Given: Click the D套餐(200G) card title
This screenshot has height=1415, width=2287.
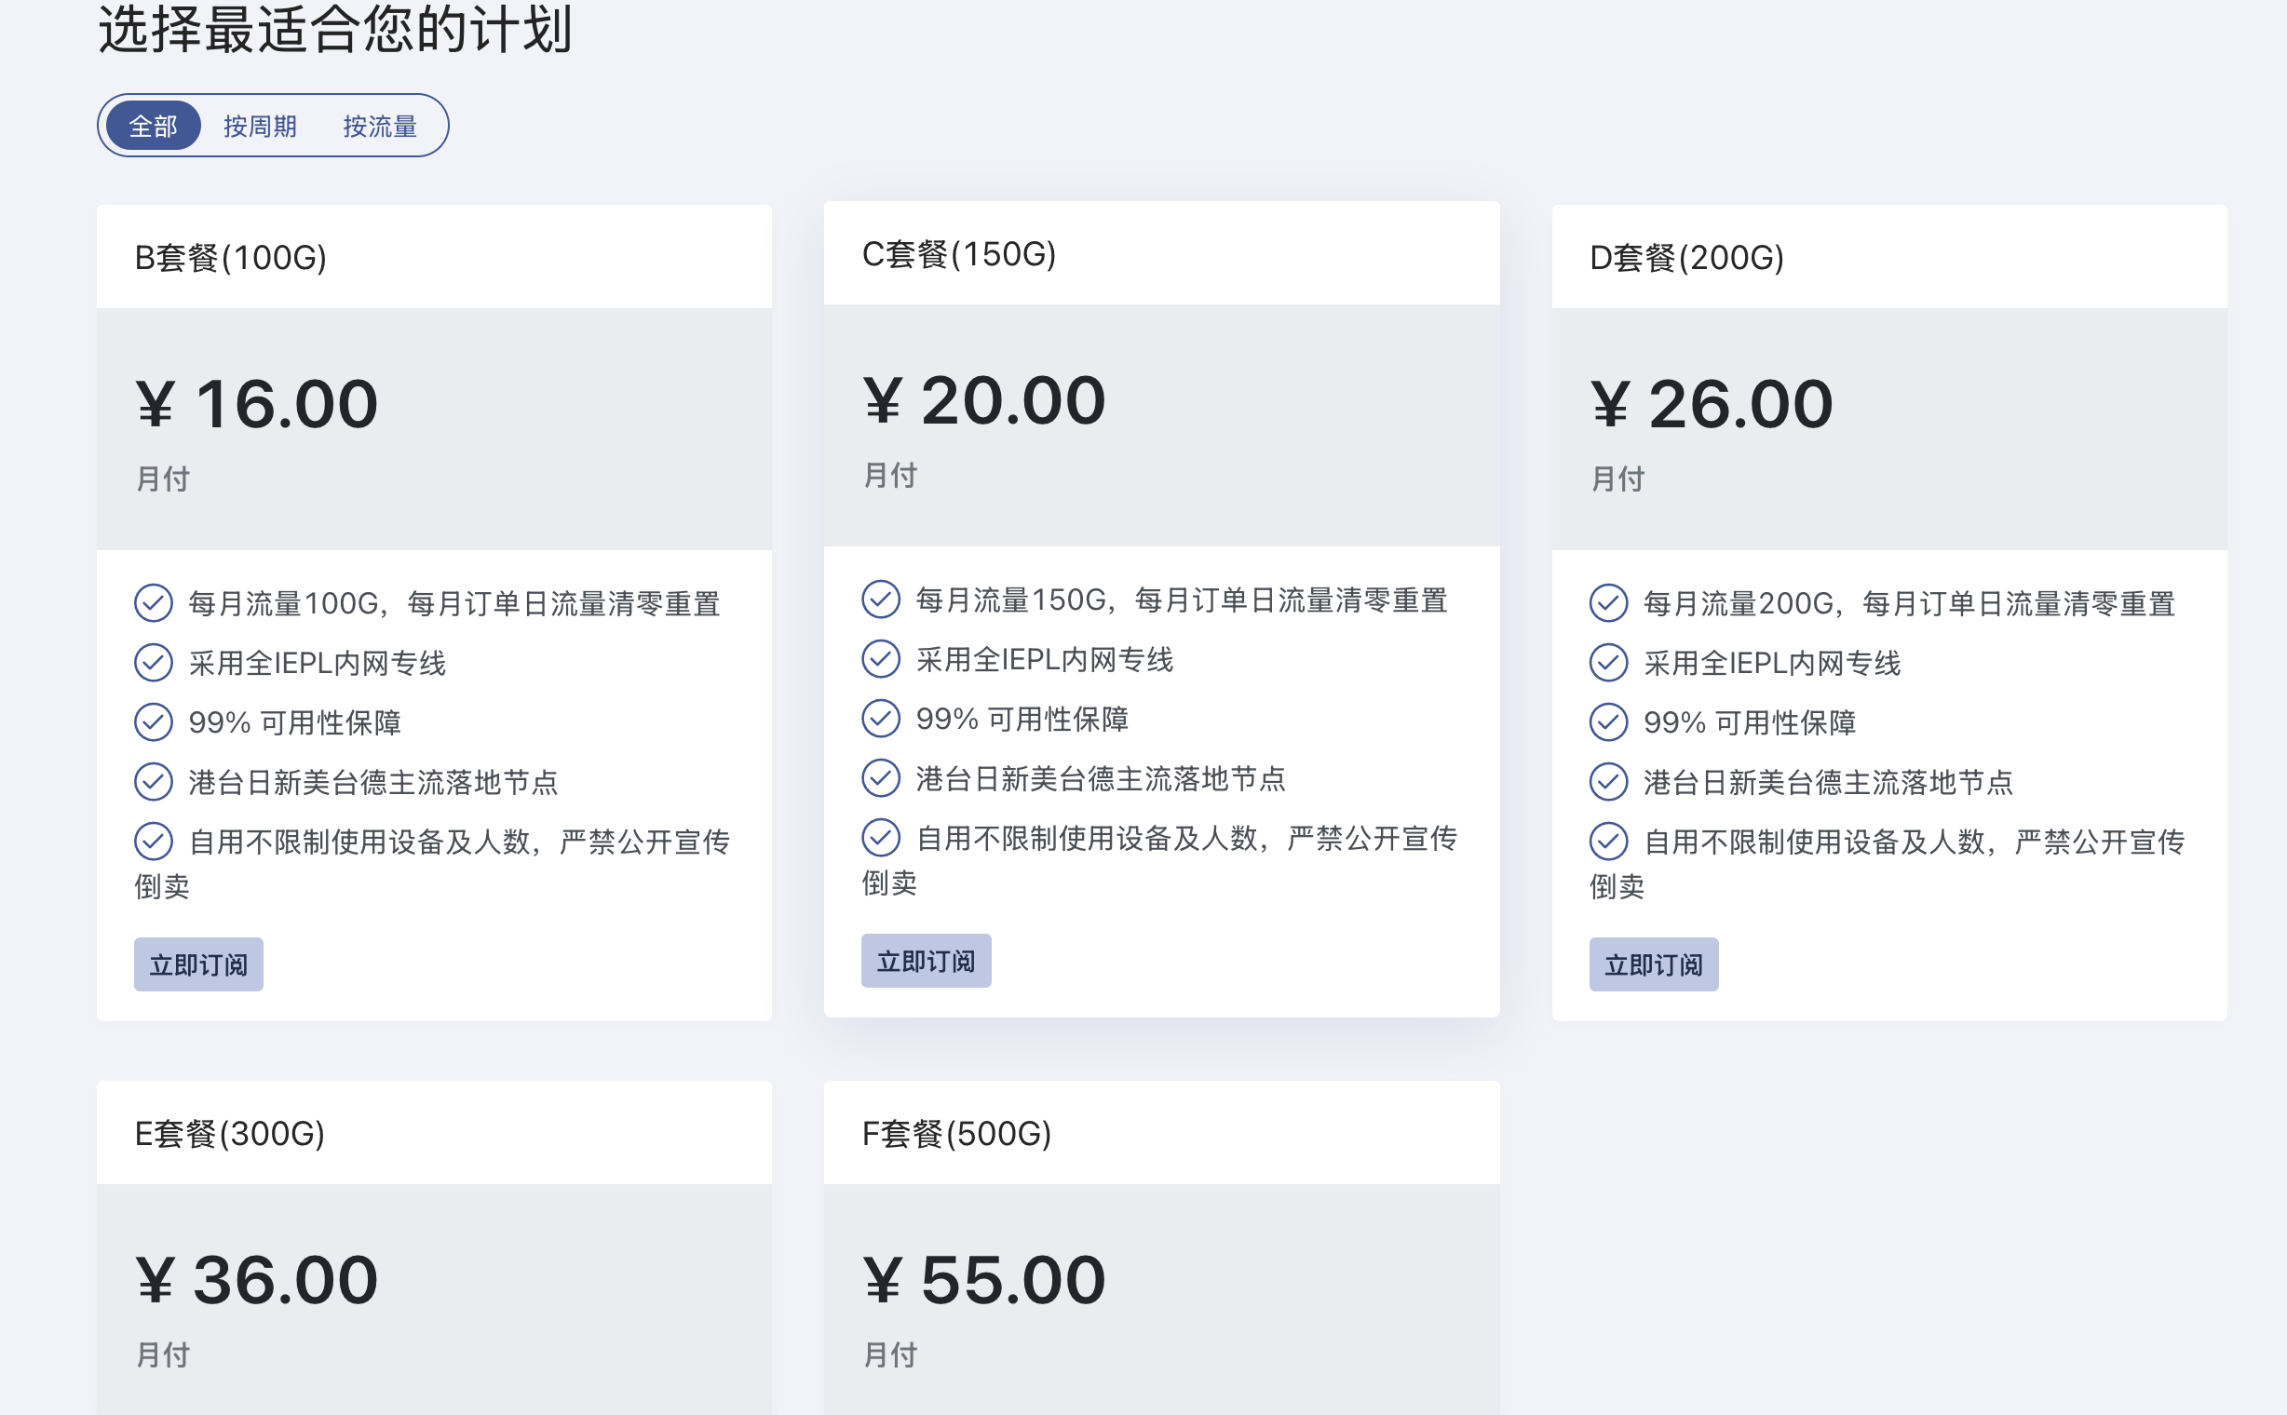Looking at the screenshot, I should 1686,257.
